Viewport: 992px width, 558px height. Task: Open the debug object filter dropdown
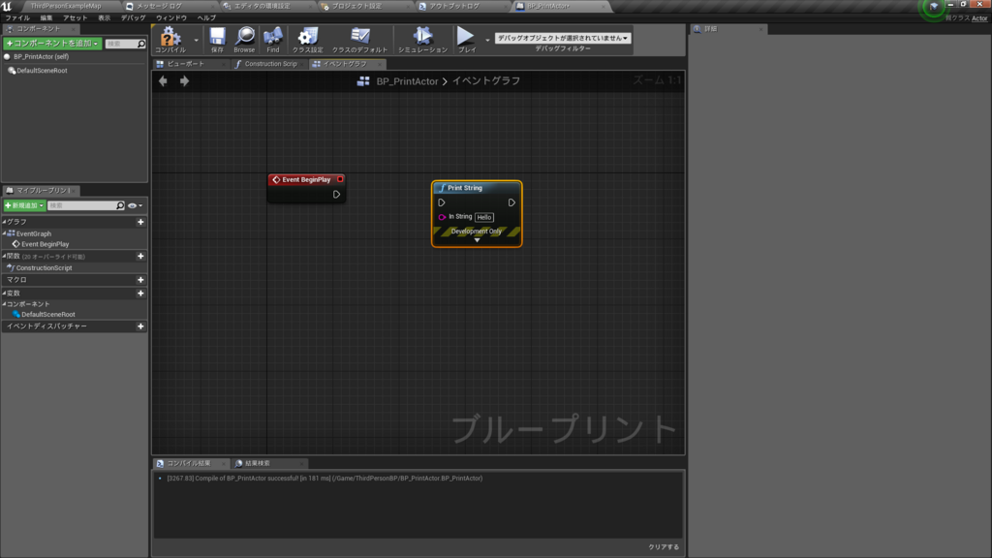coord(563,38)
